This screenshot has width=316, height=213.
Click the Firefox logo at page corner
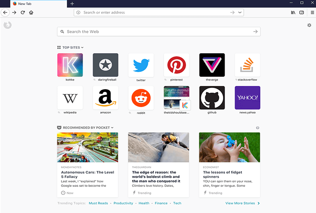(x=7, y=25)
